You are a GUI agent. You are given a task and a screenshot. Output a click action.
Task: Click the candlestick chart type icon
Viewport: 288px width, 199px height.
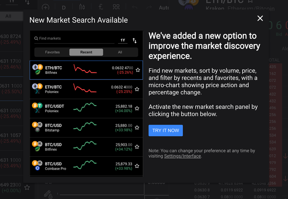point(82,7)
